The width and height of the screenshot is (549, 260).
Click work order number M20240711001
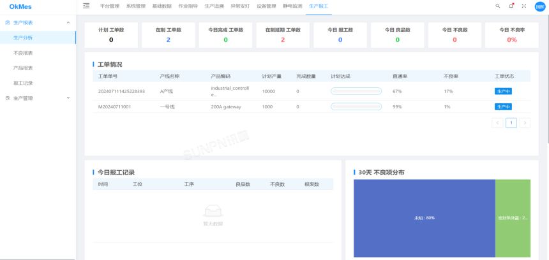coord(114,107)
